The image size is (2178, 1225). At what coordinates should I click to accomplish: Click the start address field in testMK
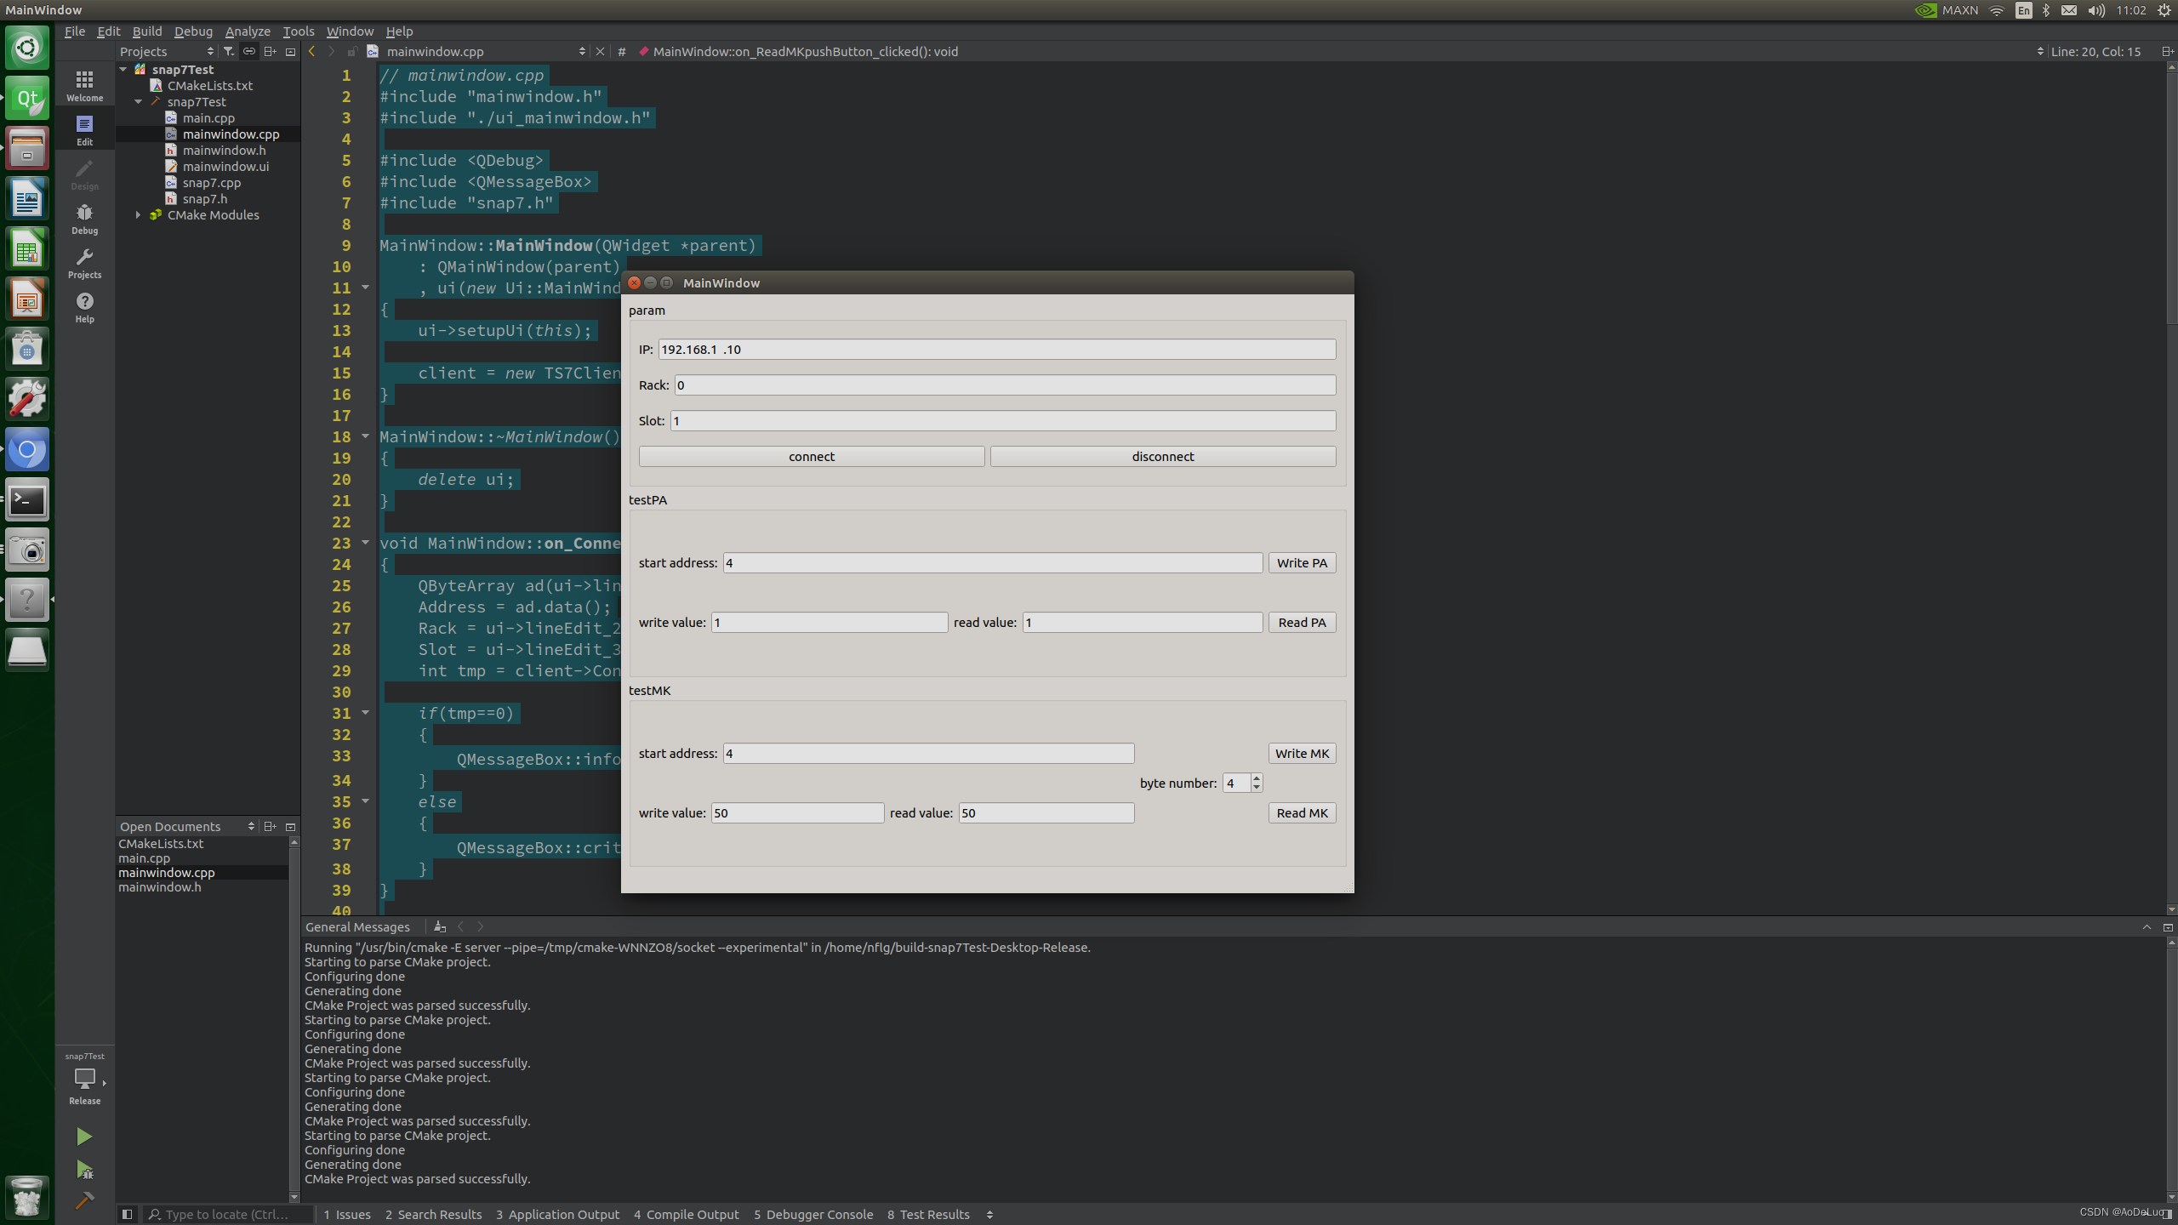[927, 752]
